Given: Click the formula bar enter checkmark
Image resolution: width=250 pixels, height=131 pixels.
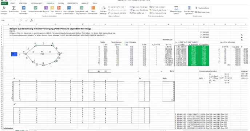Looking at the screenshot, I should tap(27, 20).
